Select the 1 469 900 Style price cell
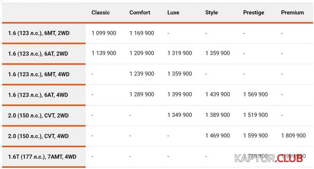 pyautogui.click(x=217, y=136)
